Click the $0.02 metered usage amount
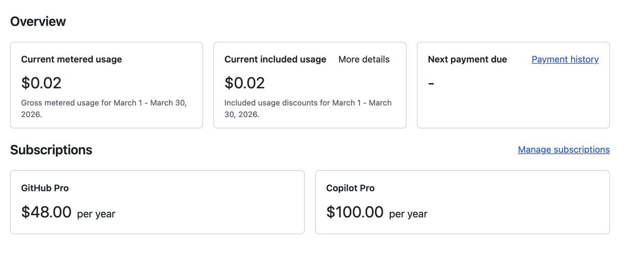This screenshot has width=627, height=253. 41,83
